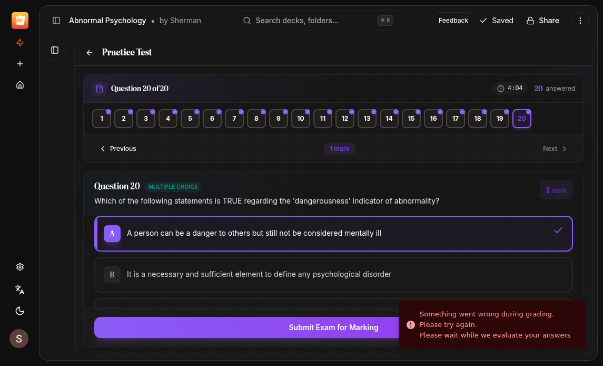603x366 pixels.
Task: Open user profile avatar S
Action: pyautogui.click(x=19, y=339)
